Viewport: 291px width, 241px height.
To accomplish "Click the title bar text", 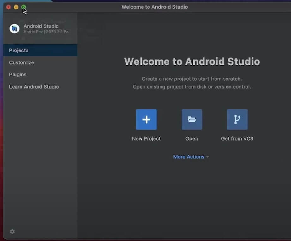I will tap(155, 7).
